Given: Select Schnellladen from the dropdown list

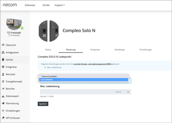Looking at the screenshot, I should (83, 80).
